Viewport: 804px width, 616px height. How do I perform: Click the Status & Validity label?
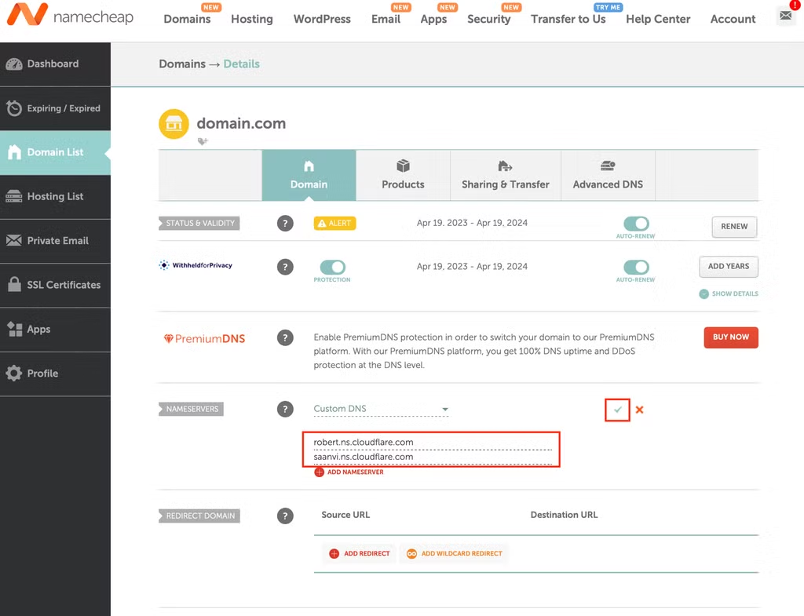click(x=199, y=224)
